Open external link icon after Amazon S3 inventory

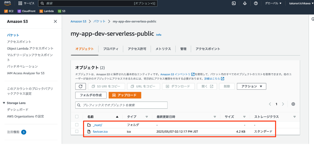pyautogui.click(x=193, y=74)
